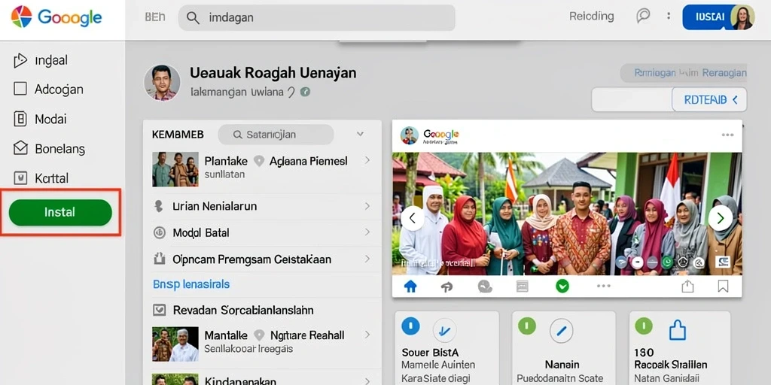The image size is (771, 385).
Task: Click the three dots under the photo
Action: [x=603, y=286]
